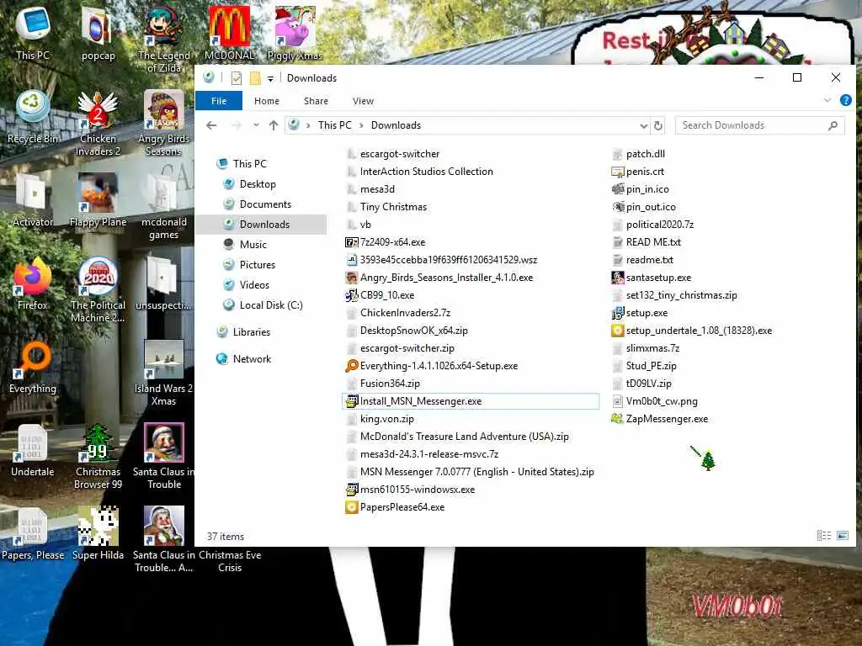This screenshot has width=862, height=646.
Task: Open the This PC desktop icon
Action: click(33, 33)
